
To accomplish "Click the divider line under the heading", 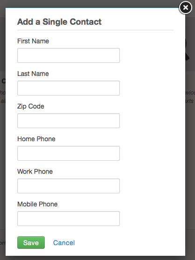I will pos(95,30).
